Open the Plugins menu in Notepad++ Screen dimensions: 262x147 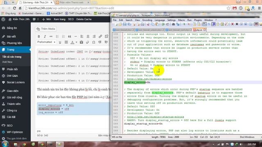198,20
